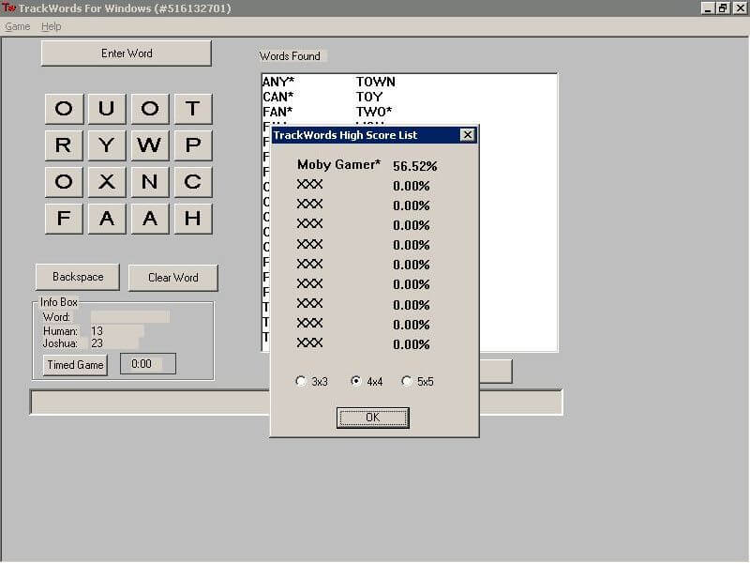Click the word CAN* in Words Found

pos(277,97)
